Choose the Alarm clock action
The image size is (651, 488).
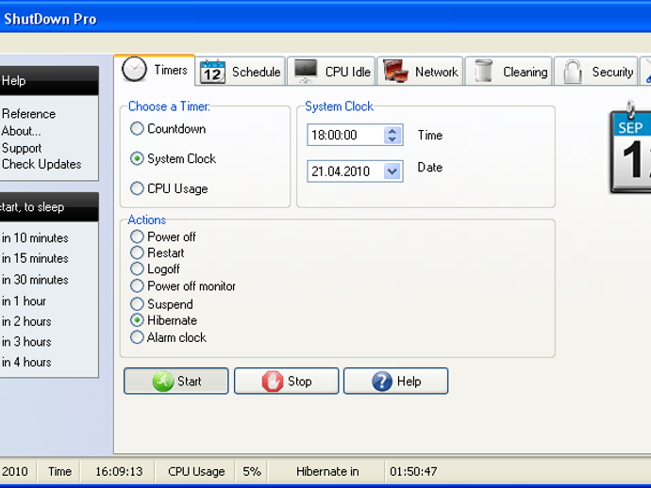tap(168, 337)
